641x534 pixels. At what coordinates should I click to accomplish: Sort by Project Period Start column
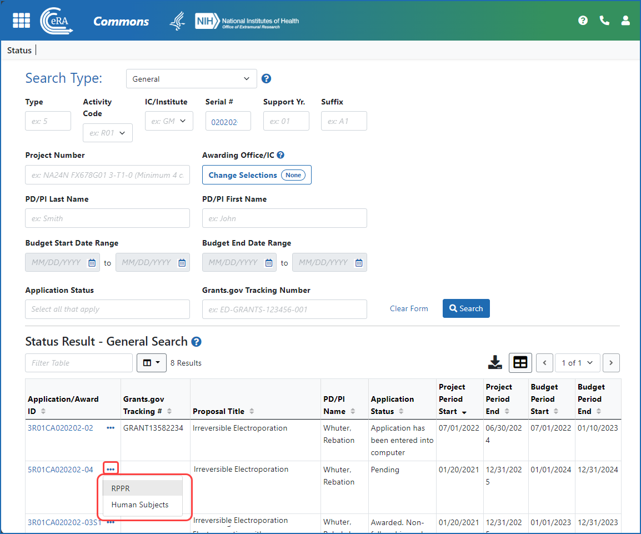(464, 412)
